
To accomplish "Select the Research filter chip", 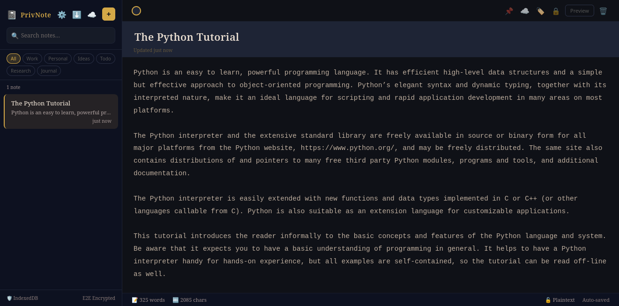I will click(x=21, y=71).
